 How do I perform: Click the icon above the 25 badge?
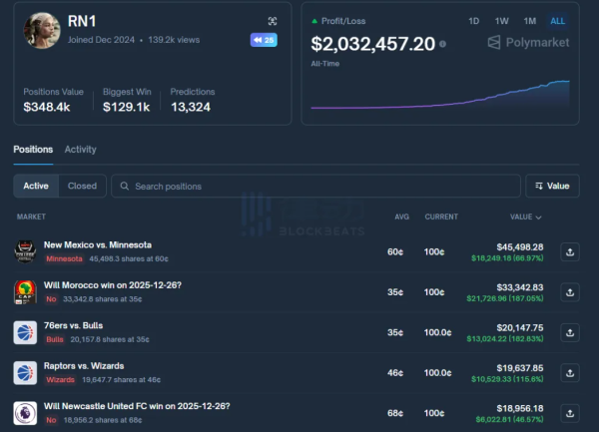click(272, 21)
